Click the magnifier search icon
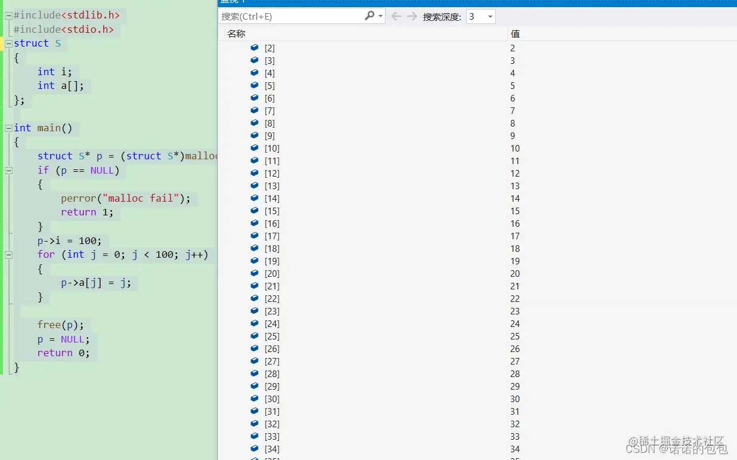This screenshot has width=737, height=460. [x=369, y=16]
